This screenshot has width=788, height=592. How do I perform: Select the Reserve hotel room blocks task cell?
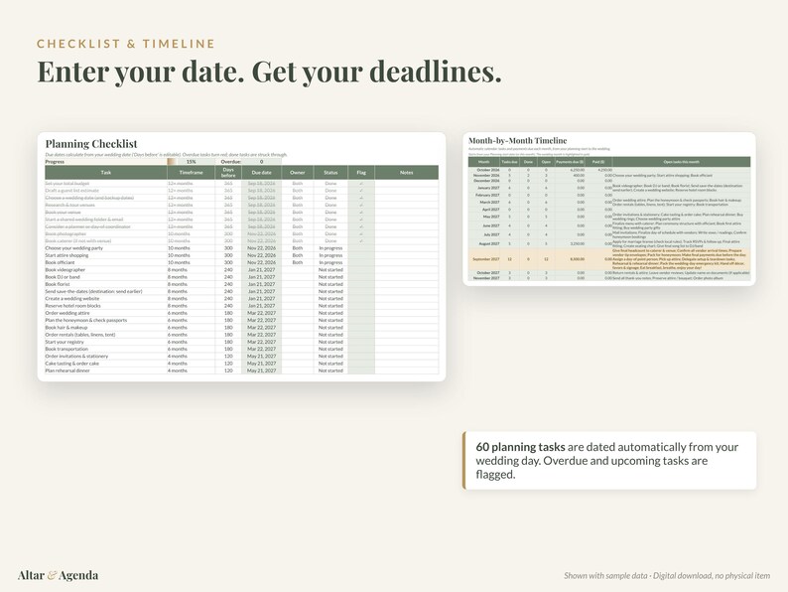tap(106, 306)
